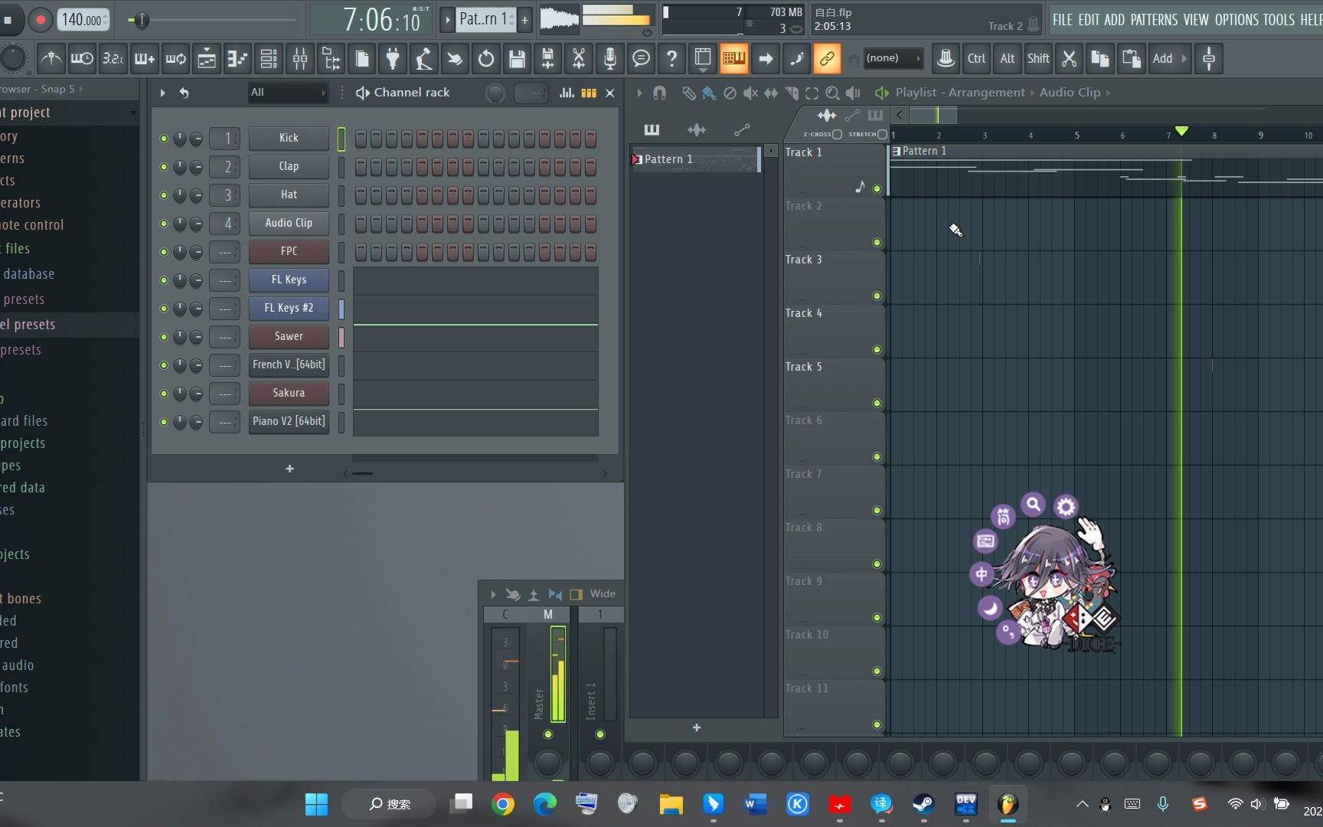Select the playlist Slip tool
The image size is (1323, 827).
click(x=771, y=93)
